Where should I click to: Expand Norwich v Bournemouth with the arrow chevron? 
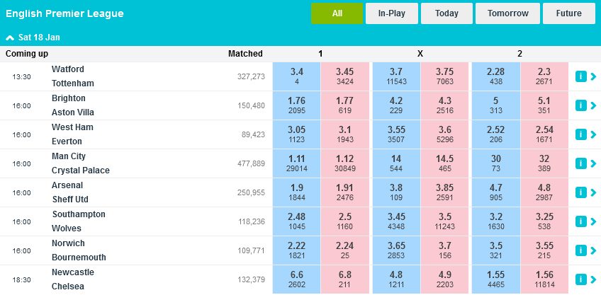pos(593,250)
